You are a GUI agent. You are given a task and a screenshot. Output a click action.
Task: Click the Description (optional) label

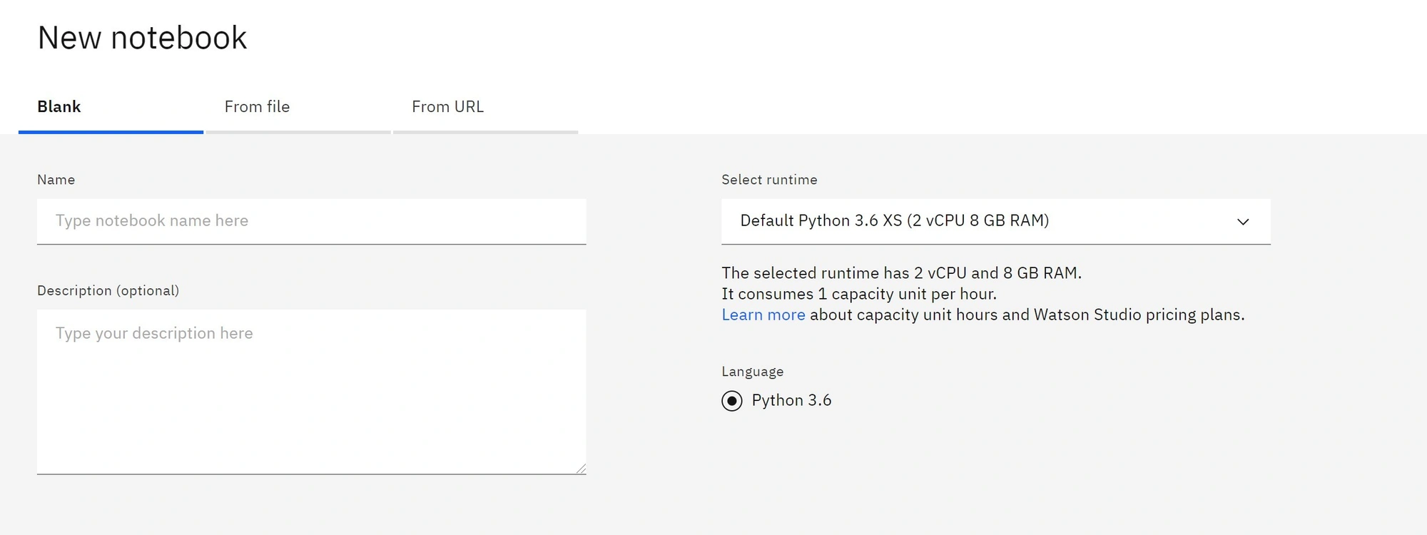point(108,290)
